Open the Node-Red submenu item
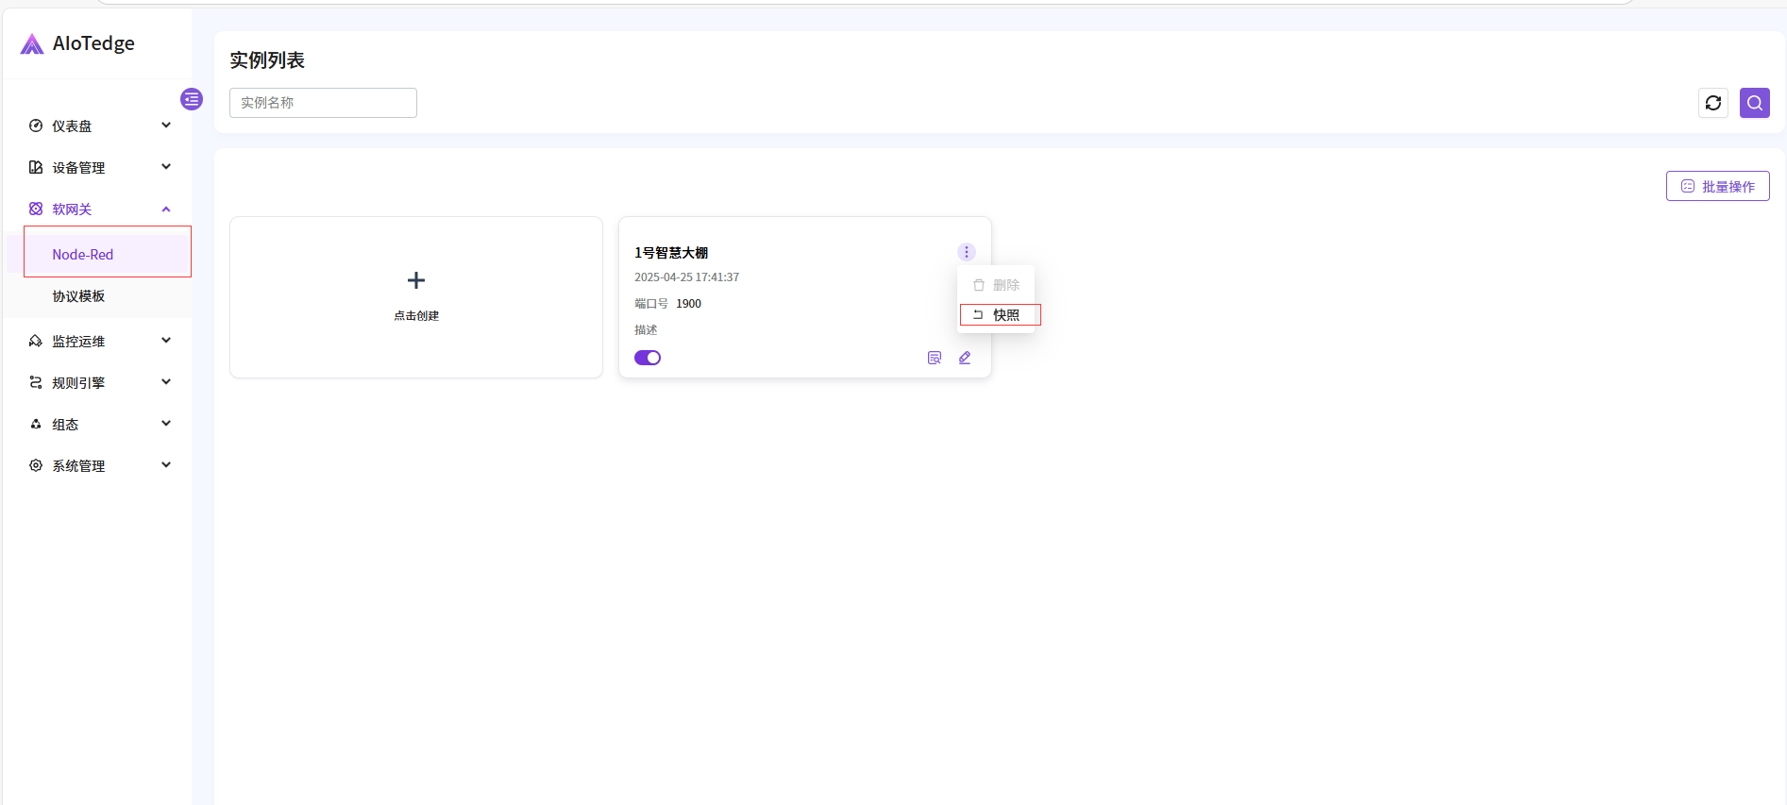 click(x=83, y=255)
